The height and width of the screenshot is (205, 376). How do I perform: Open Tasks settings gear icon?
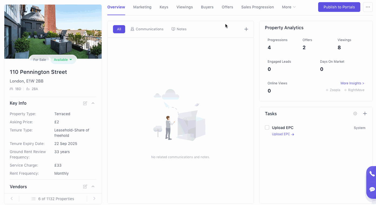click(355, 114)
